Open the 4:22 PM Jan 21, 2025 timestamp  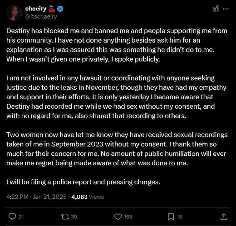36,197
